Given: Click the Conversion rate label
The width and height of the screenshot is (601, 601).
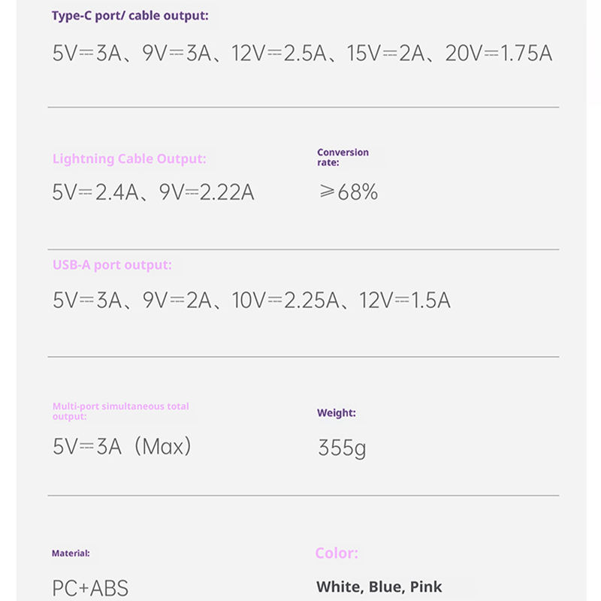Looking at the screenshot, I should pos(343,157).
